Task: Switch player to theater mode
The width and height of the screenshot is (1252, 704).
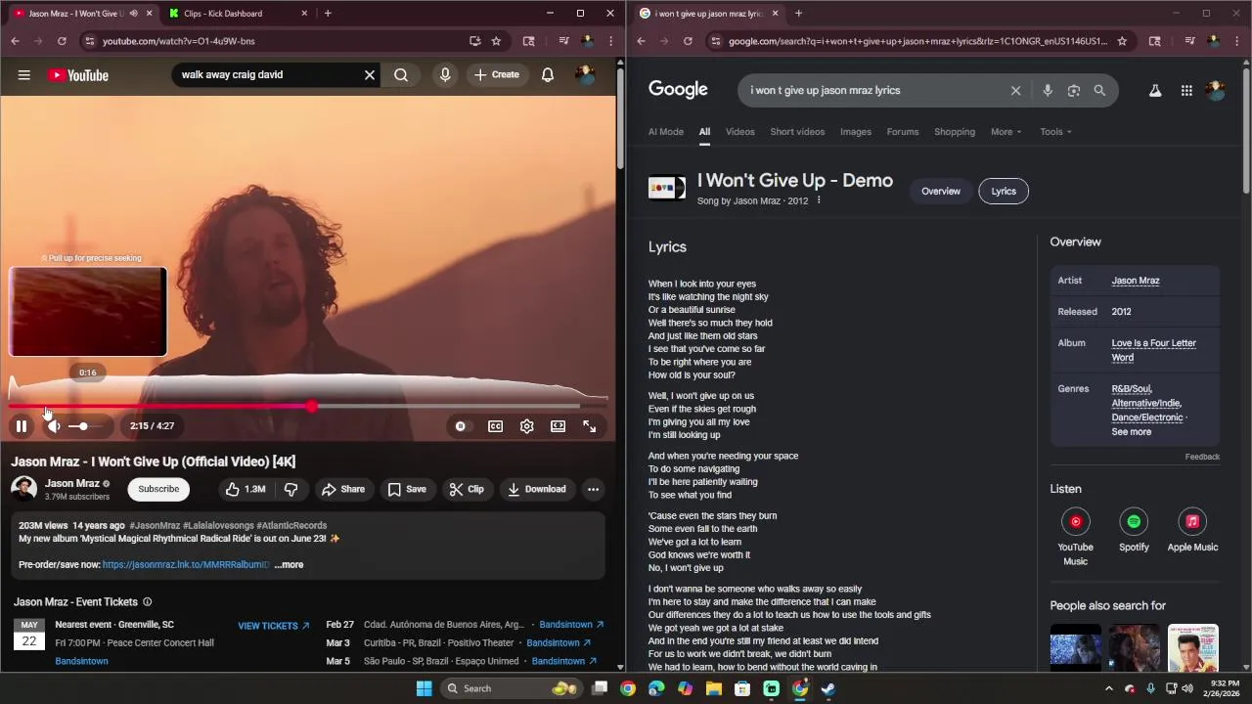Action: pyautogui.click(x=558, y=426)
